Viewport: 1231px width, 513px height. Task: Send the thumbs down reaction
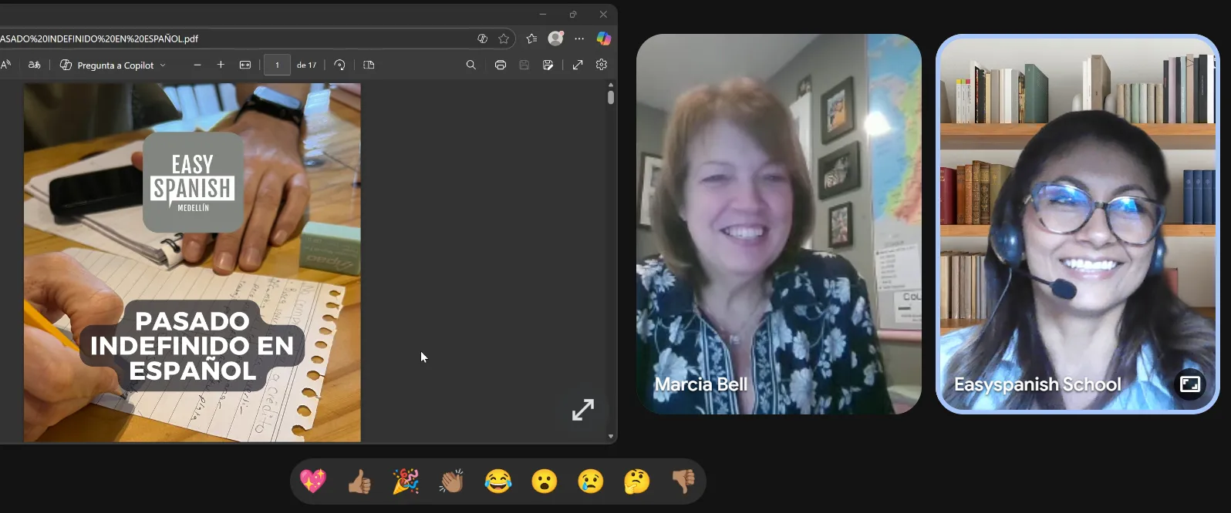[x=683, y=481]
